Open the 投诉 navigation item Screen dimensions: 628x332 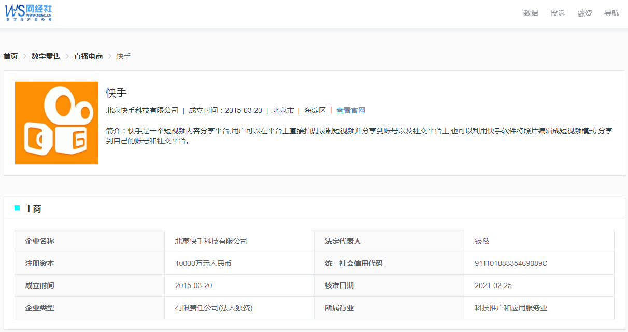(x=558, y=13)
